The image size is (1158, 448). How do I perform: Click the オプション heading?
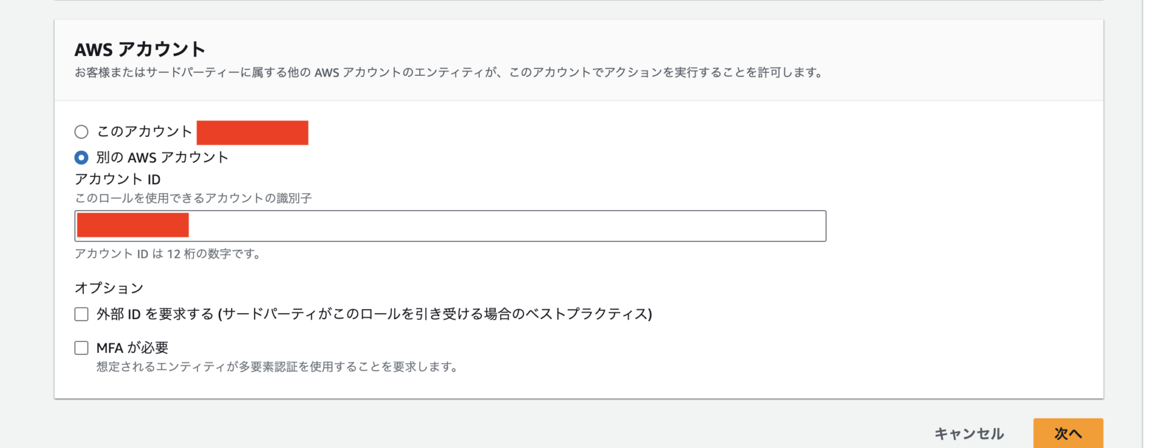[109, 288]
